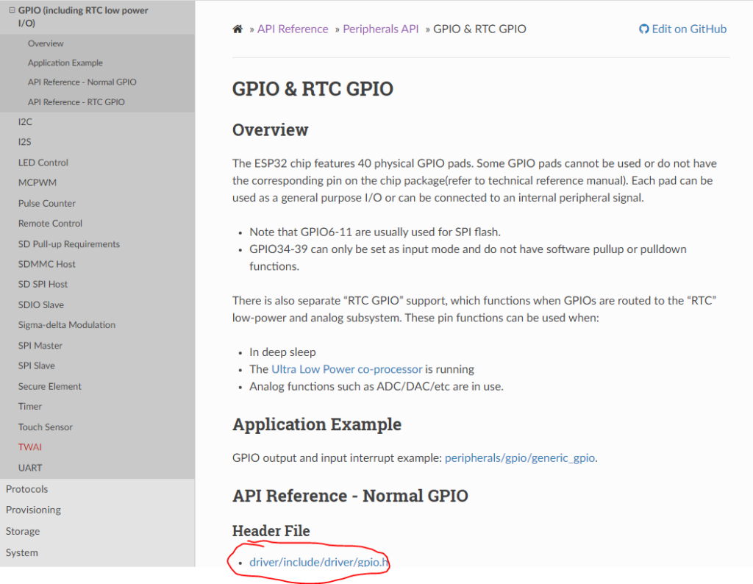
Task: Expand the Storage section in sidebar
Action: [x=23, y=531]
